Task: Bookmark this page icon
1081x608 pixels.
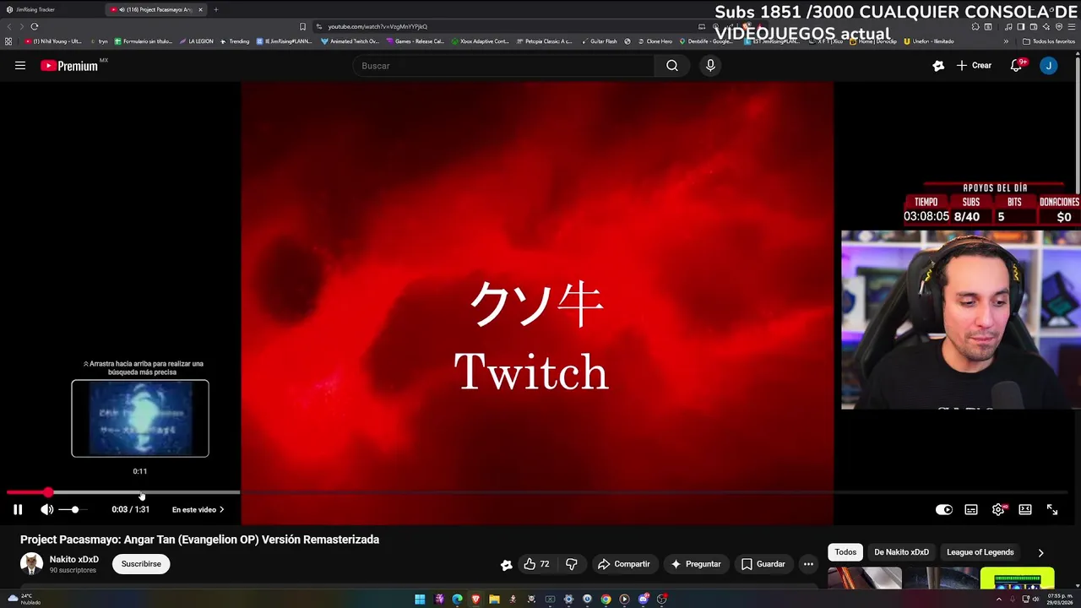Action: tap(302, 26)
